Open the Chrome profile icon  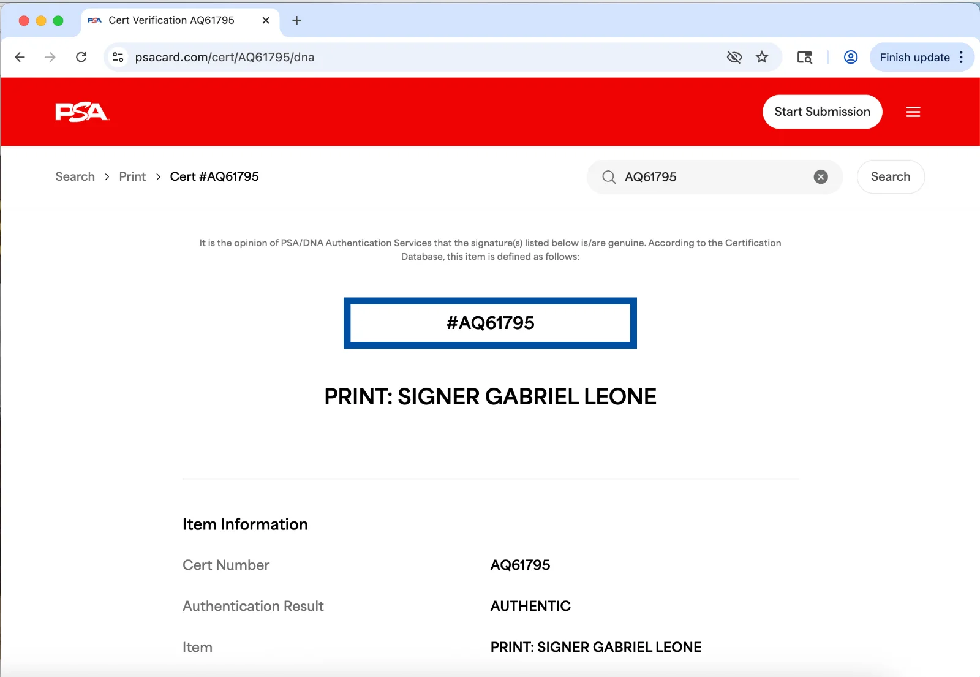[x=851, y=57]
